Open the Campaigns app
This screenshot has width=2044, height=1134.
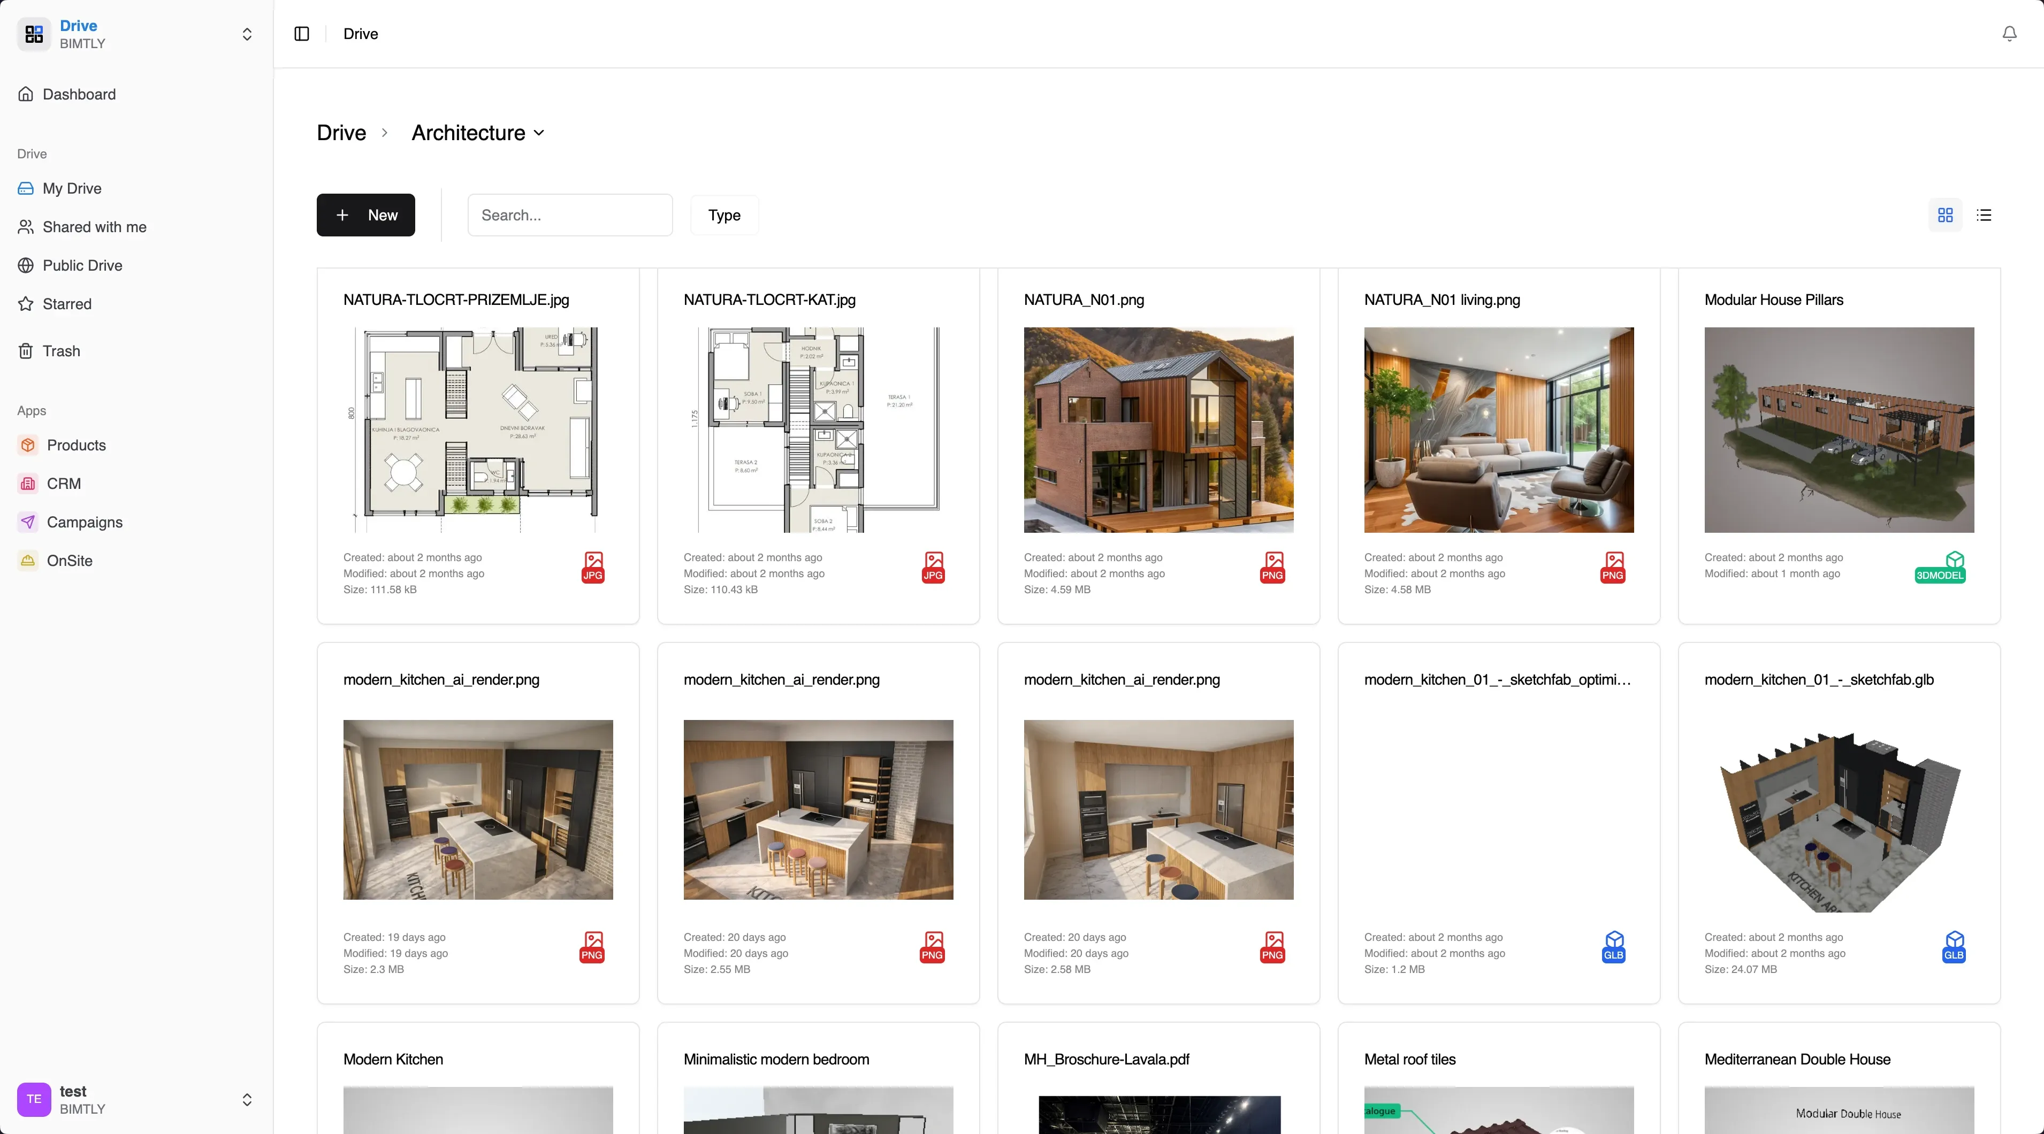84,522
